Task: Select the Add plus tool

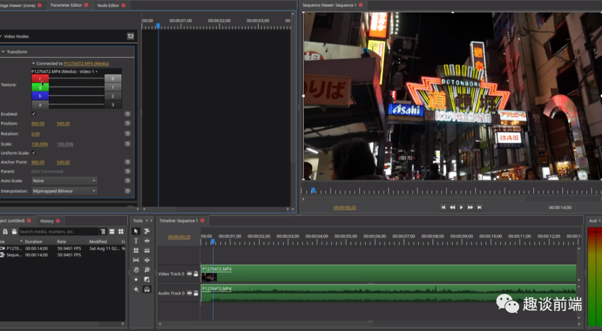Action: [x=136, y=289]
